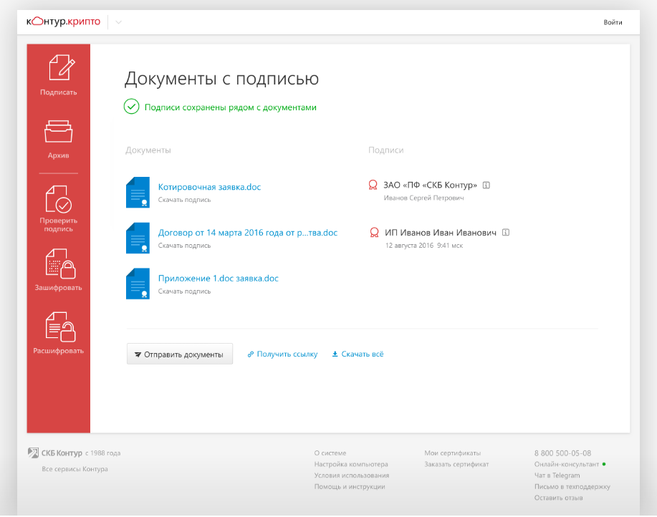The image size is (657, 517).
Task: Open the Подписать sign-document icon
Action: pyautogui.click(x=62, y=67)
